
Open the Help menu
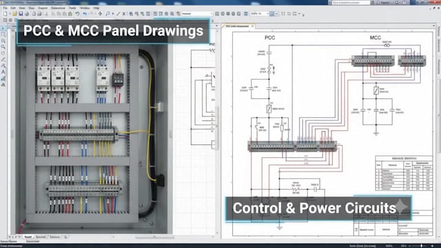click(96, 8)
